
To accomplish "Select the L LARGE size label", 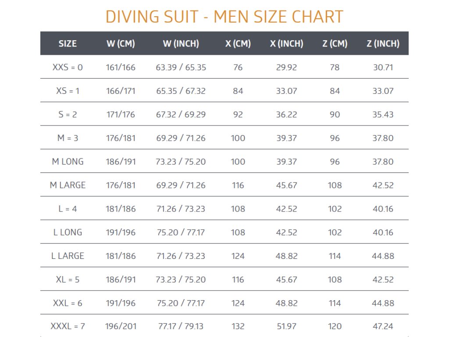I will [68, 256].
